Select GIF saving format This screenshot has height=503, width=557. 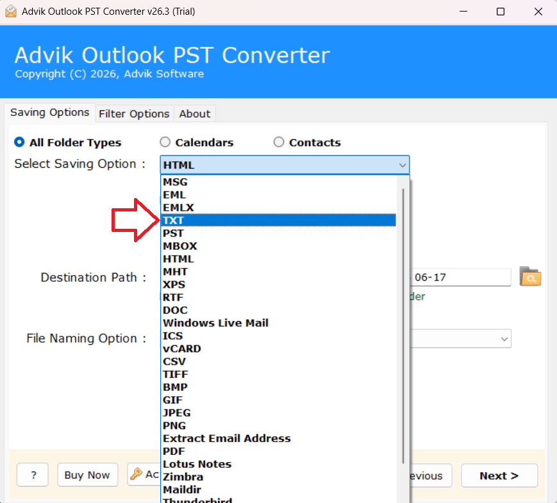coord(279,400)
